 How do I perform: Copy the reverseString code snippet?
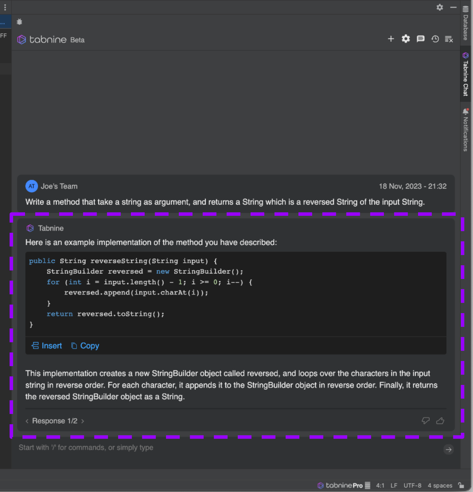pos(85,346)
